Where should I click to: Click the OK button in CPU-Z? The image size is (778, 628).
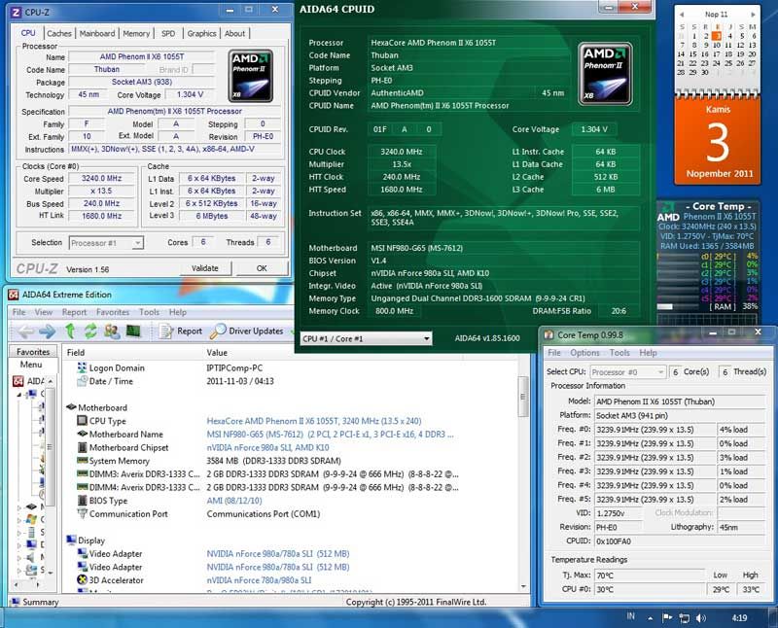262,268
